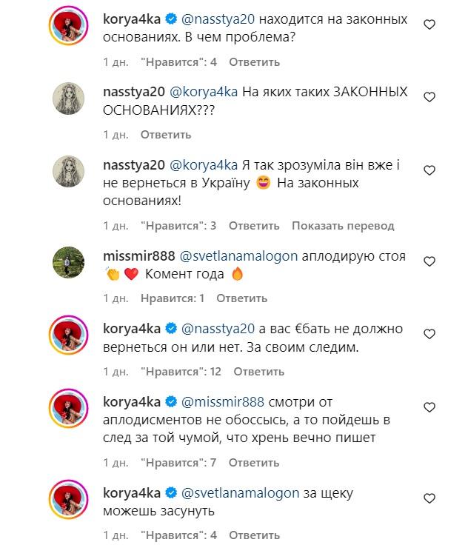Heart korya4ka's reply to @missmir888
Screen dimensions: 465x545
point(429,407)
